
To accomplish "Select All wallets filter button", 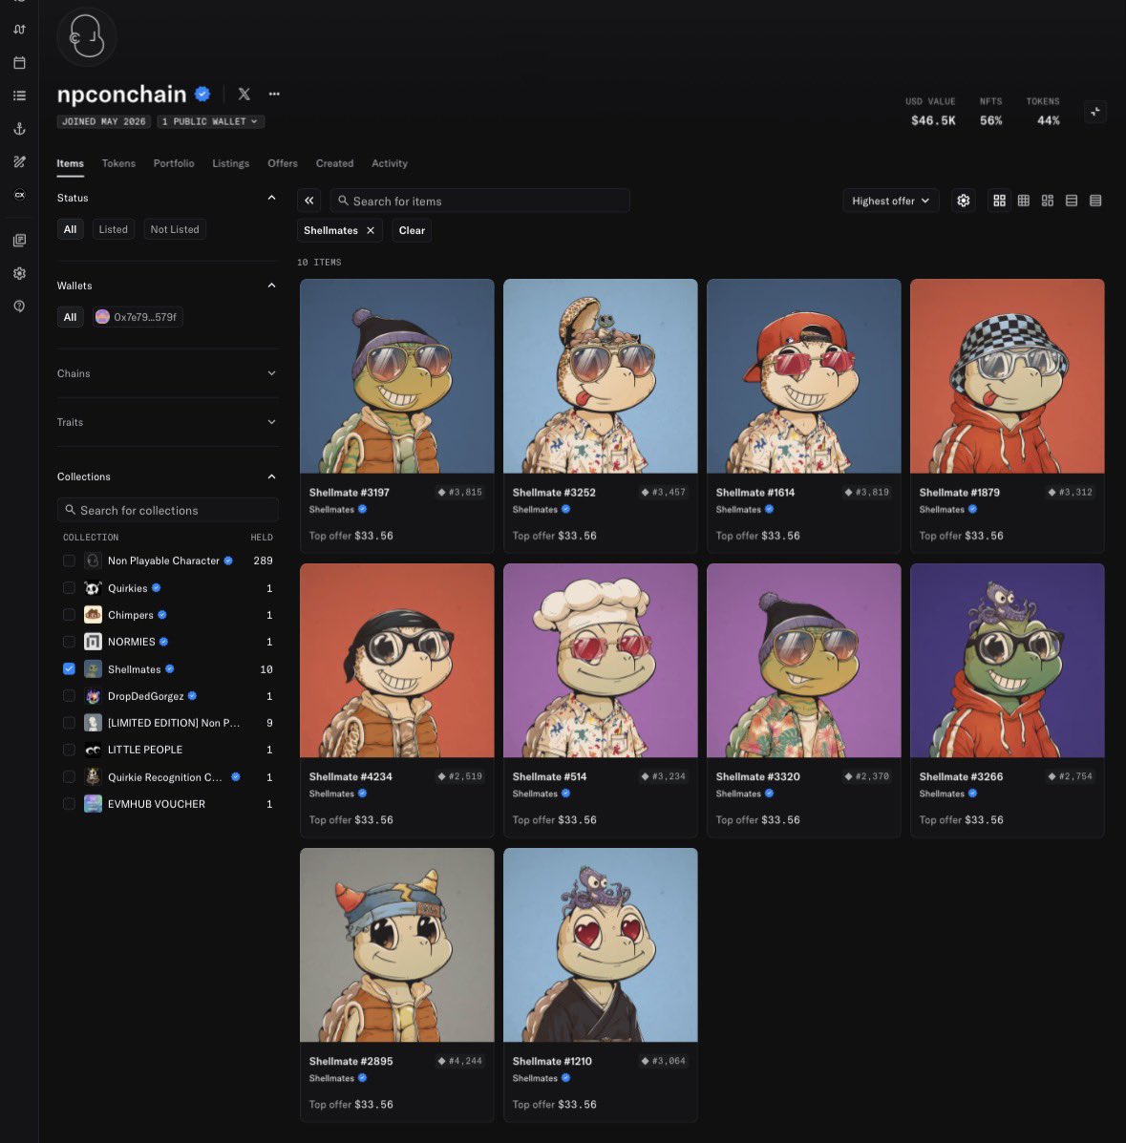I will coord(70,317).
